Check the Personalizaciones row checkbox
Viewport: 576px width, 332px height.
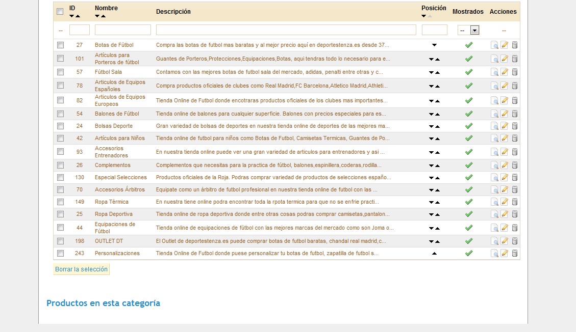61,253
